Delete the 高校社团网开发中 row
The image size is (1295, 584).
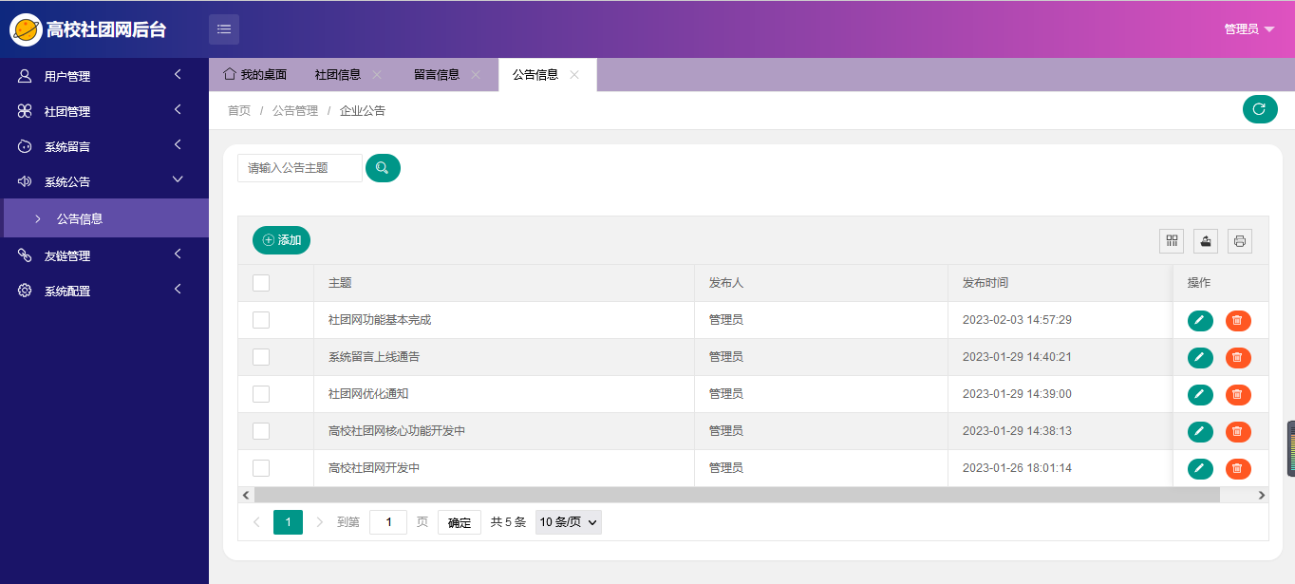(1238, 469)
